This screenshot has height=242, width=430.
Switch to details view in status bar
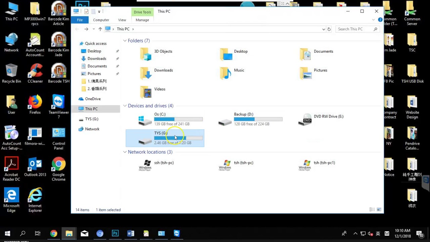coord(372,209)
